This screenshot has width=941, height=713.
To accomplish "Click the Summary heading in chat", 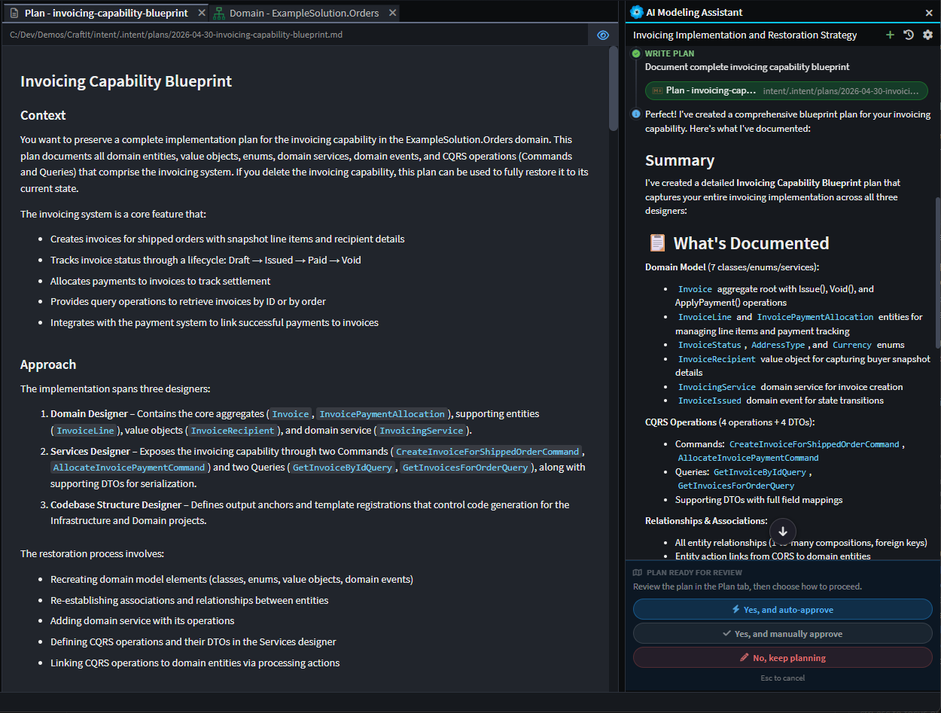I will click(x=680, y=160).
